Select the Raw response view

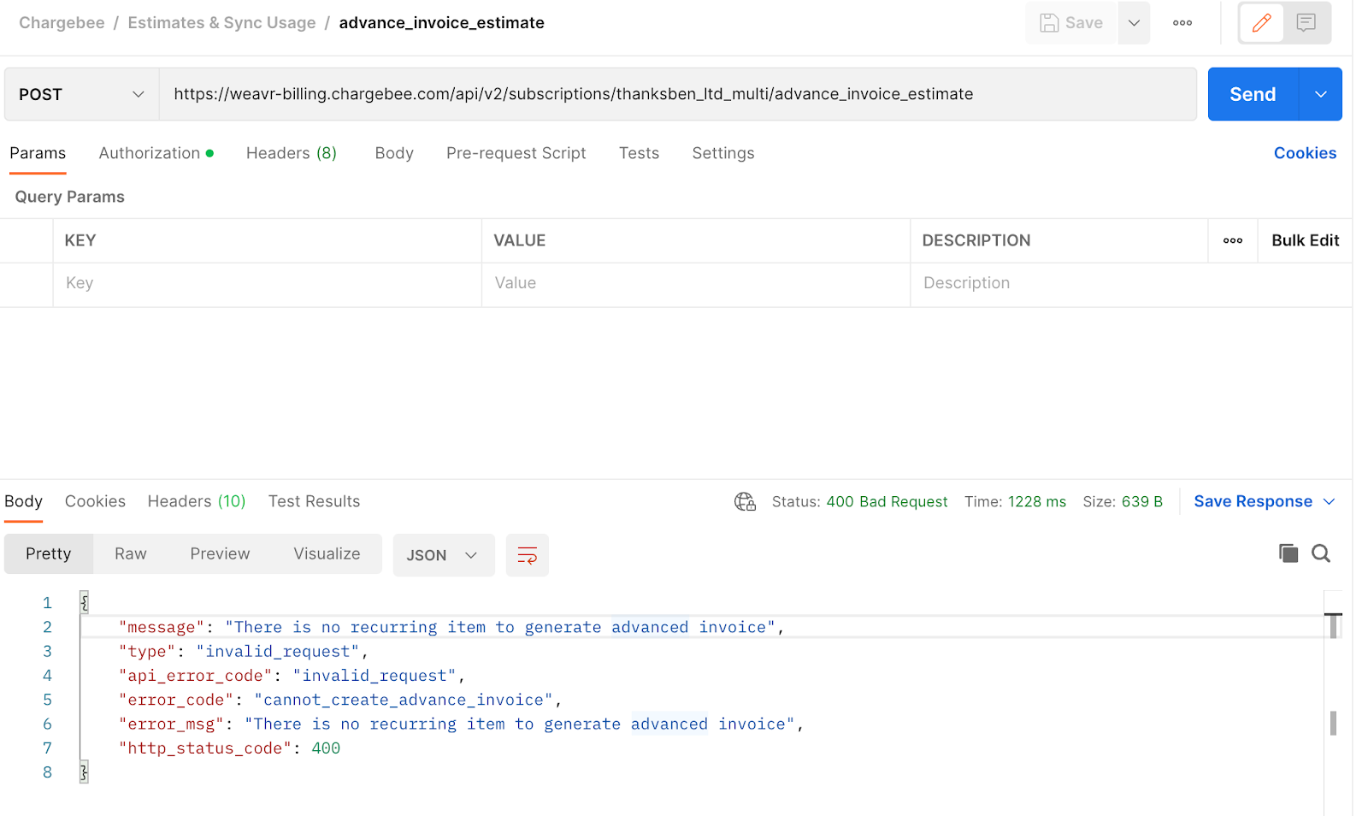[x=131, y=554]
